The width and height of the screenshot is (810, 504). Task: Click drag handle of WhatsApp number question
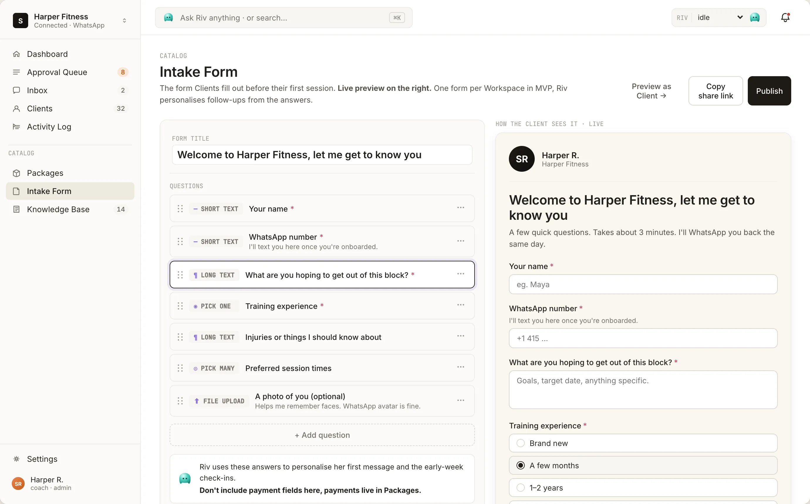pyautogui.click(x=180, y=241)
